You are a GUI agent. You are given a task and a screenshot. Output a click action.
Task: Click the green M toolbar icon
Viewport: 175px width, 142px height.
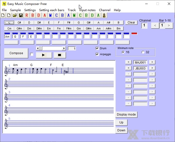(x=74, y=15)
